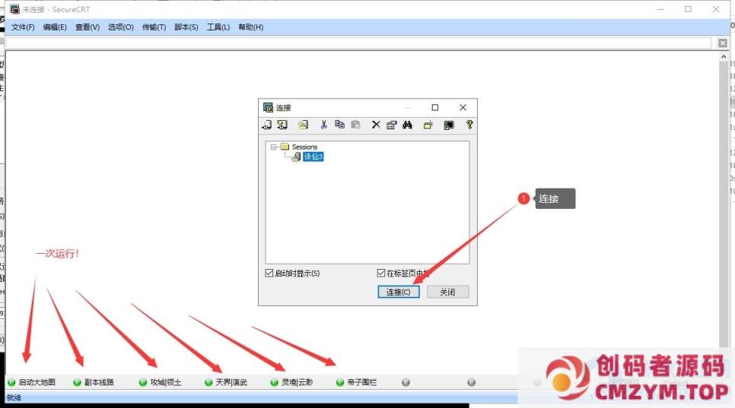Image resolution: width=735 pixels, height=408 pixels.
Task: Click the Paste icon in dialog toolbar
Action: click(x=356, y=125)
